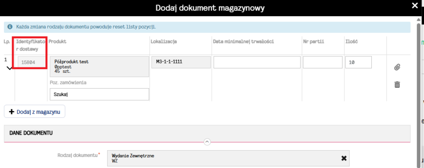Click the Identyfikator dostawy field showing 15804
This screenshot has height=168, width=424.
click(29, 62)
